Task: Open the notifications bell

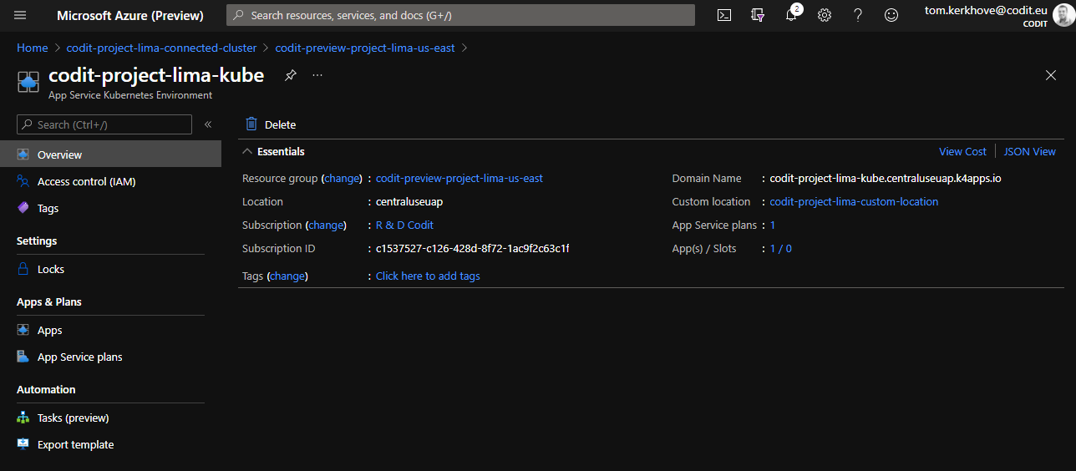Action: [792, 14]
